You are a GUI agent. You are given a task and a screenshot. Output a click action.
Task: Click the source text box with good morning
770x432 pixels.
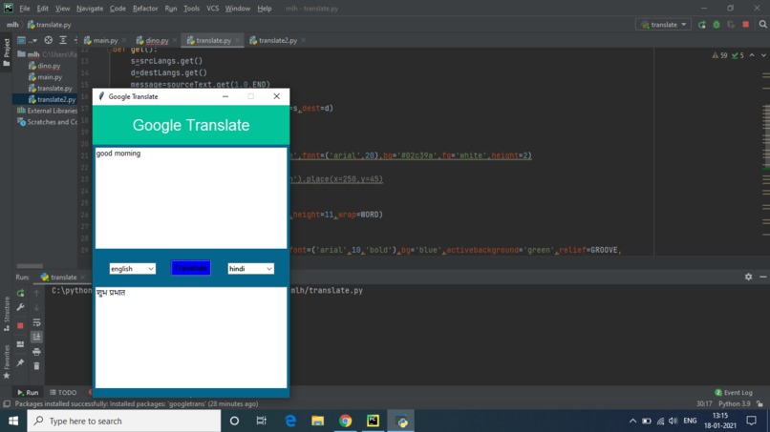pos(191,198)
